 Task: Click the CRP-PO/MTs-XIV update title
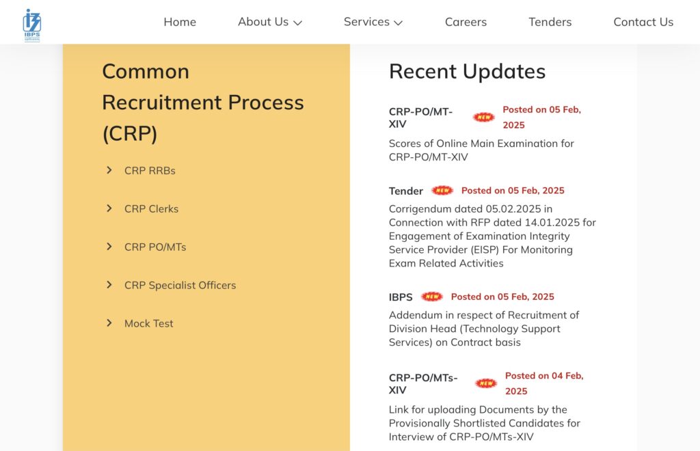(x=423, y=383)
